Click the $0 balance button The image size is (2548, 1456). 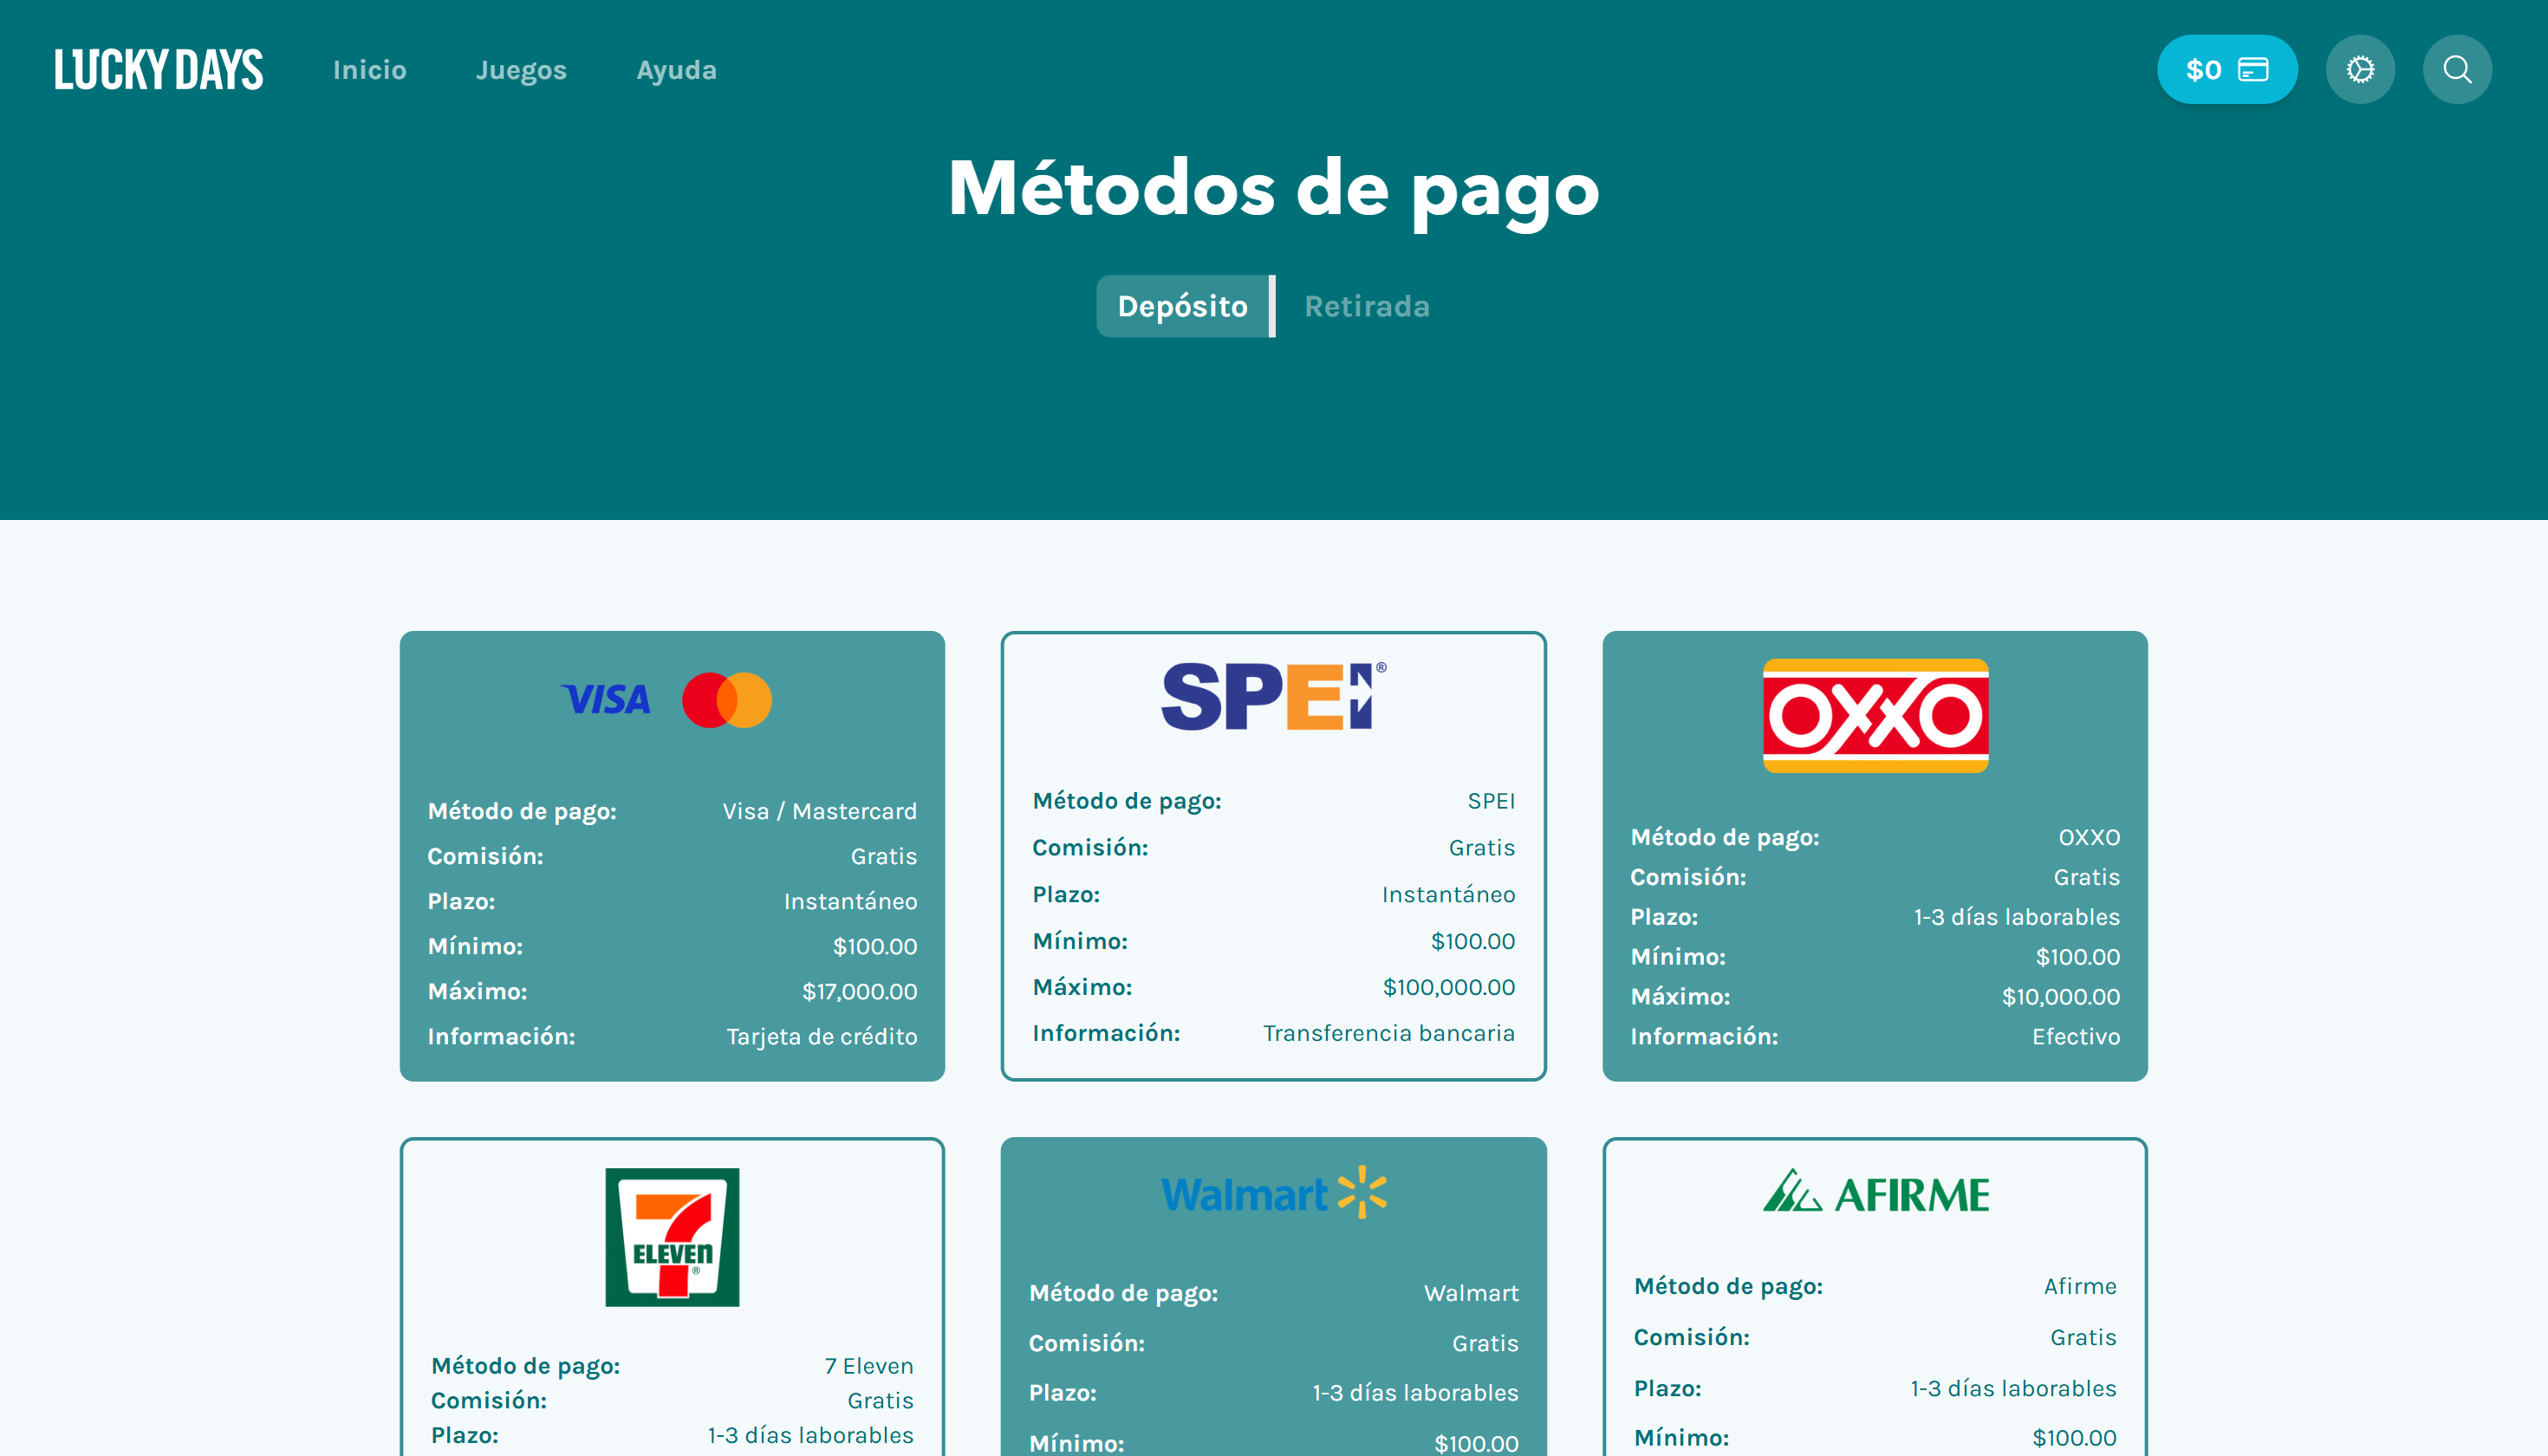[x=2226, y=70]
